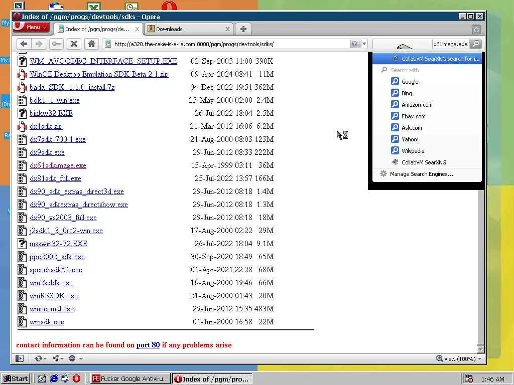Go to the Home page button

(x=91, y=44)
